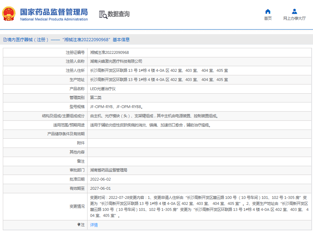This screenshot has width=313, height=232.
Task: Open the 首页 text link
Action: (268, 19)
